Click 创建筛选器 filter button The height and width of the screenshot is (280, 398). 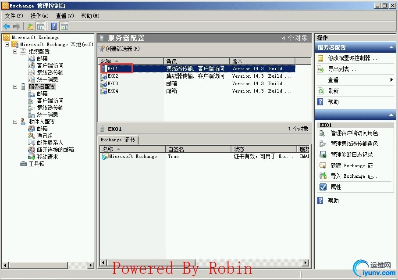[x=119, y=49]
